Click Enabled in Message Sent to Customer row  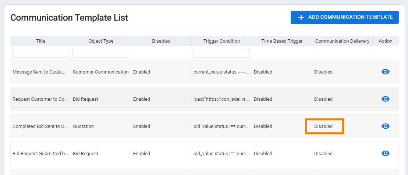coord(142,72)
